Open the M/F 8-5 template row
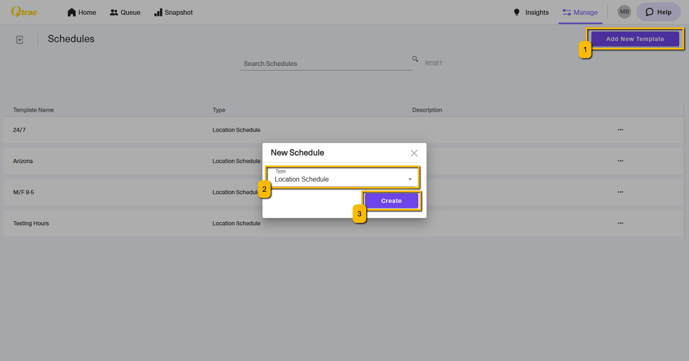689x361 pixels. [x=343, y=192]
